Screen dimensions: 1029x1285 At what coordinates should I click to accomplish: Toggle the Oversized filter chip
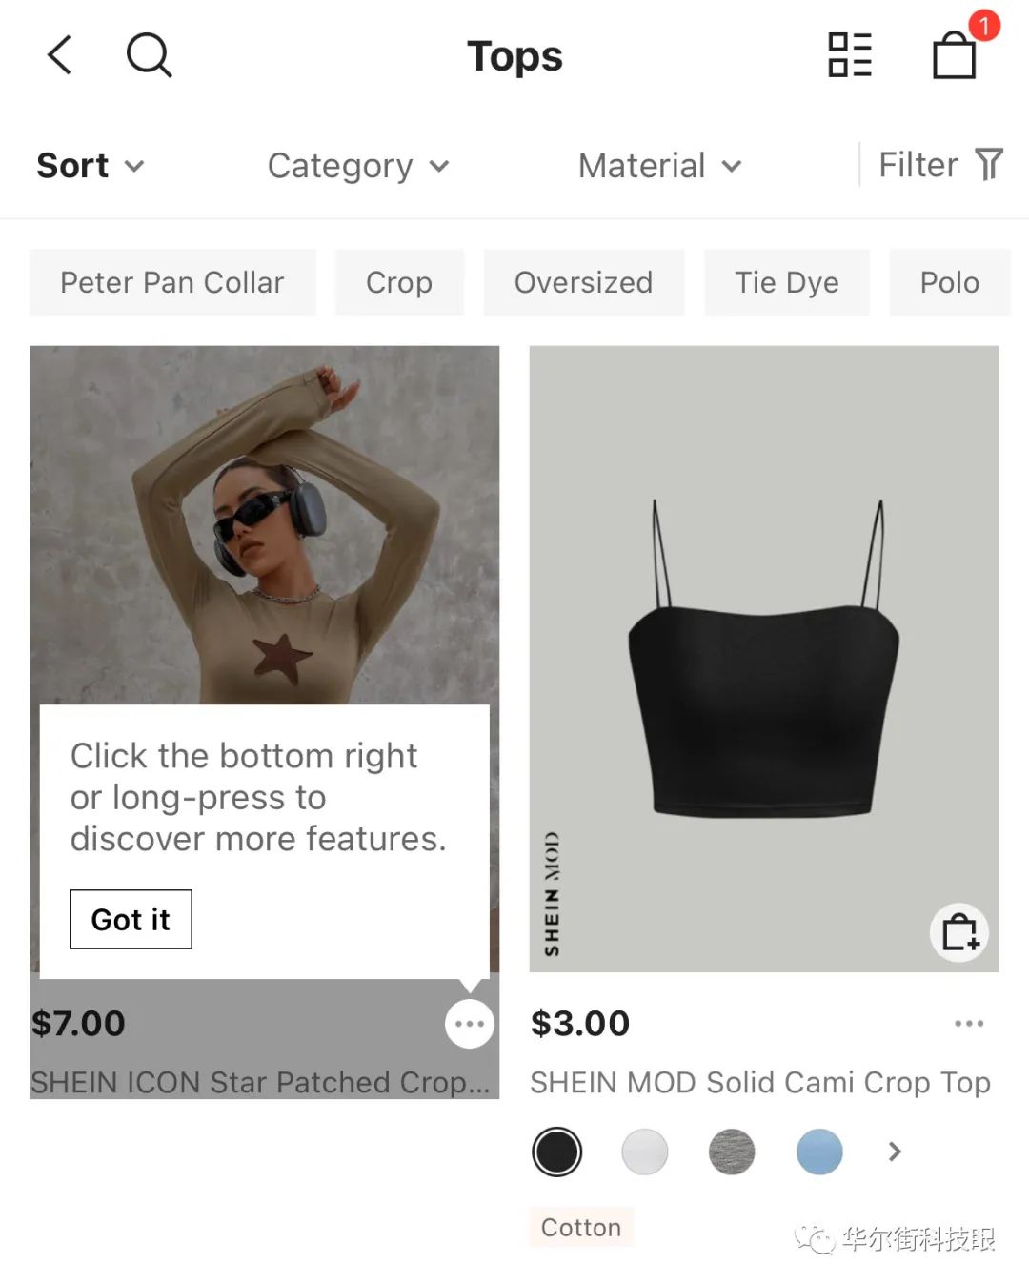tap(583, 282)
